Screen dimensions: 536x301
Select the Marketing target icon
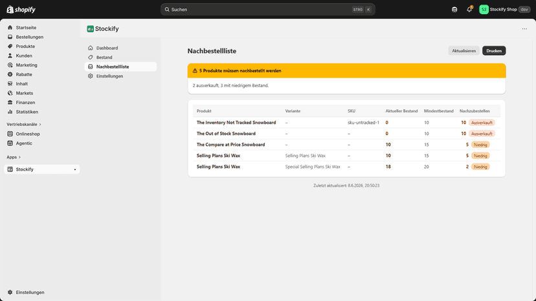click(x=10, y=65)
